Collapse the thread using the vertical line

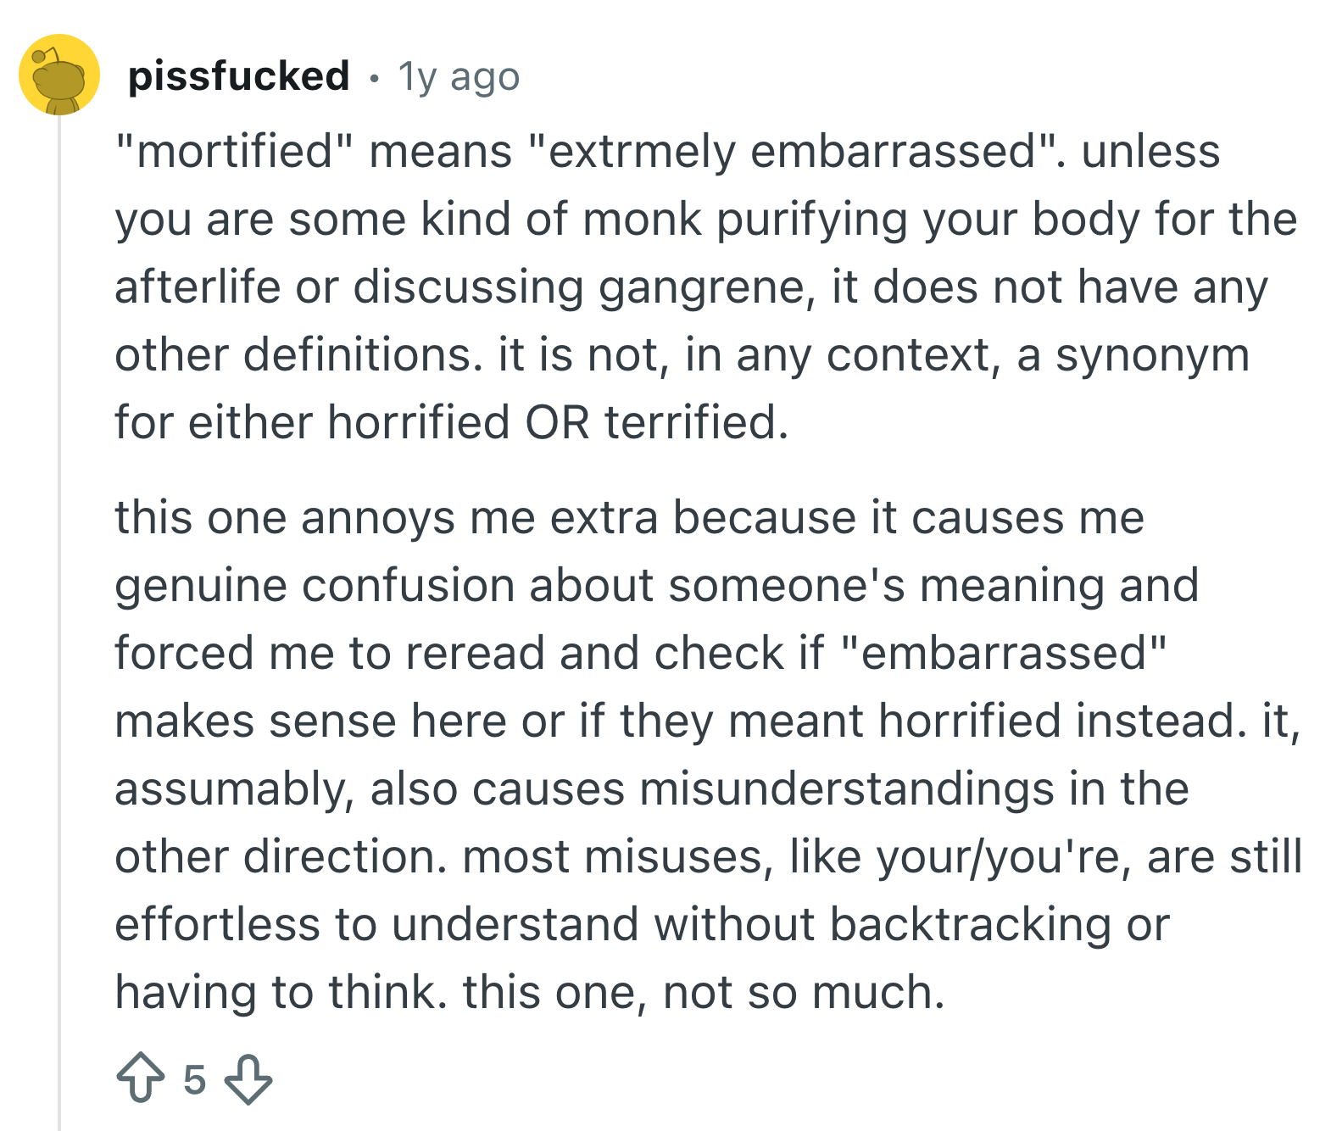pos(59,623)
